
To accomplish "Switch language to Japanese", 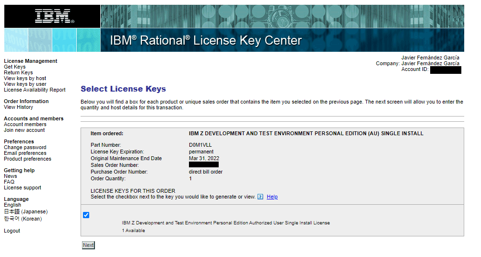I will pos(26,211).
